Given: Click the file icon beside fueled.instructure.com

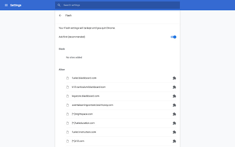Looking at the screenshot, I should pos(68,132).
